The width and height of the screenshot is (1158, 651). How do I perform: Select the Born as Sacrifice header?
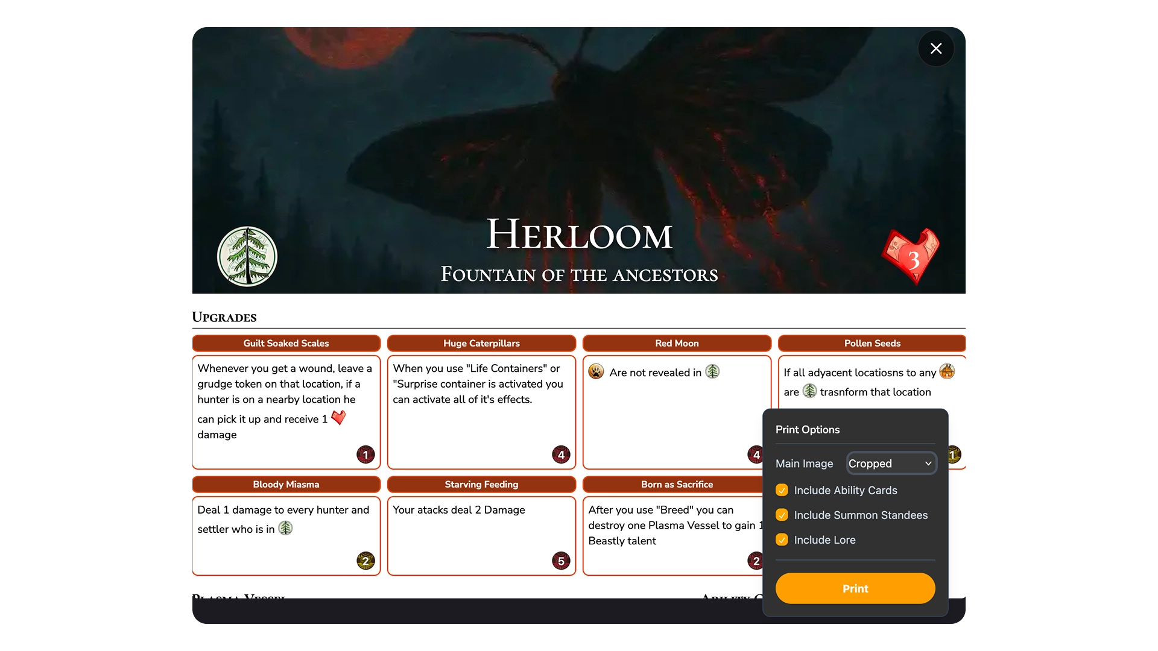[676, 484]
